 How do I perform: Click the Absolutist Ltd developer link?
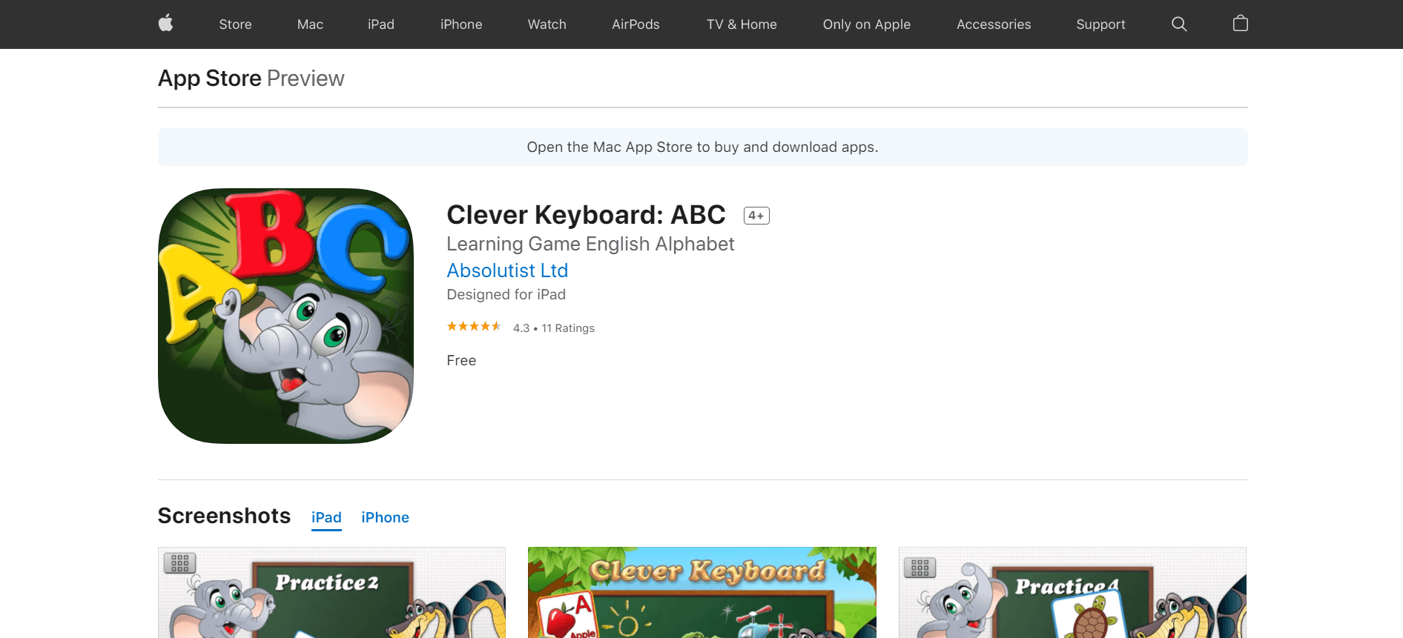(507, 270)
